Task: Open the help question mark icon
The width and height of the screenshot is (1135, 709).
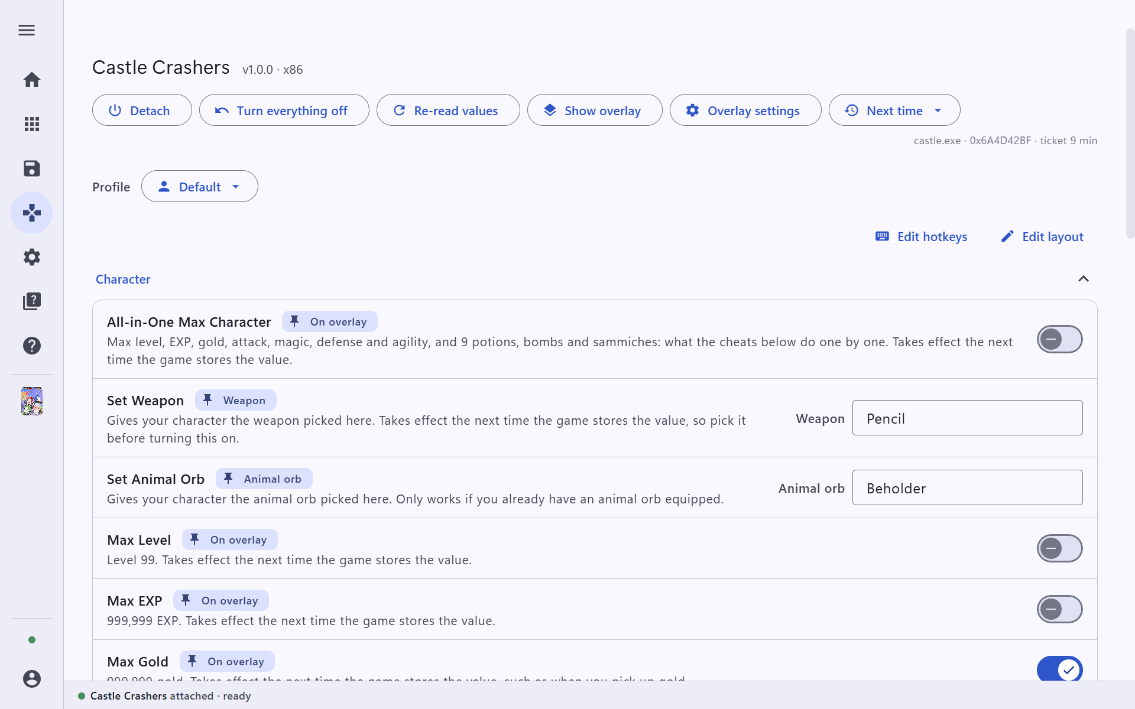Action: click(x=32, y=346)
